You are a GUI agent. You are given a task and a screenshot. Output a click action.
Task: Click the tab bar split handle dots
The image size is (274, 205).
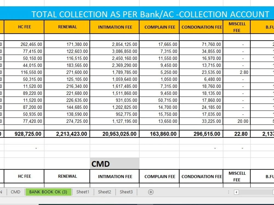[229, 192]
